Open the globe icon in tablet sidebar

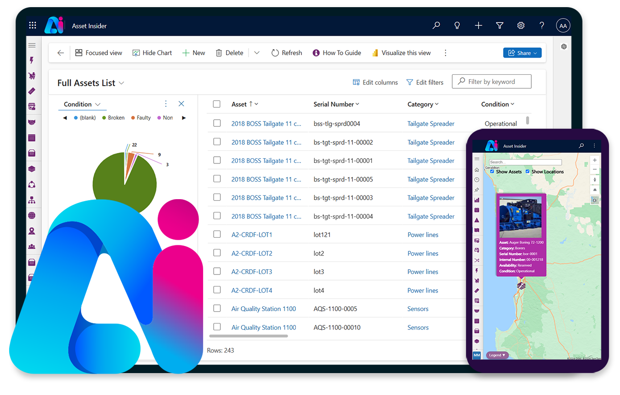point(32,216)
